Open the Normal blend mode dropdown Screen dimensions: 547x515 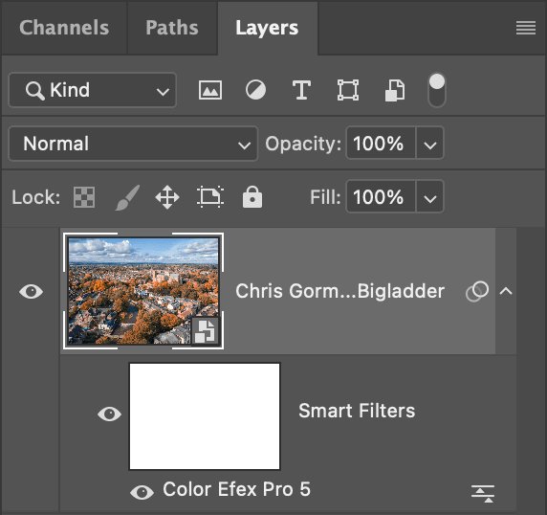(133, 144)
